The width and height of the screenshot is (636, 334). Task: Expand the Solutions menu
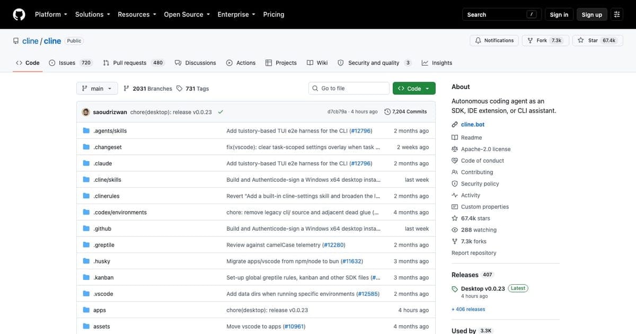pos(93,14)
